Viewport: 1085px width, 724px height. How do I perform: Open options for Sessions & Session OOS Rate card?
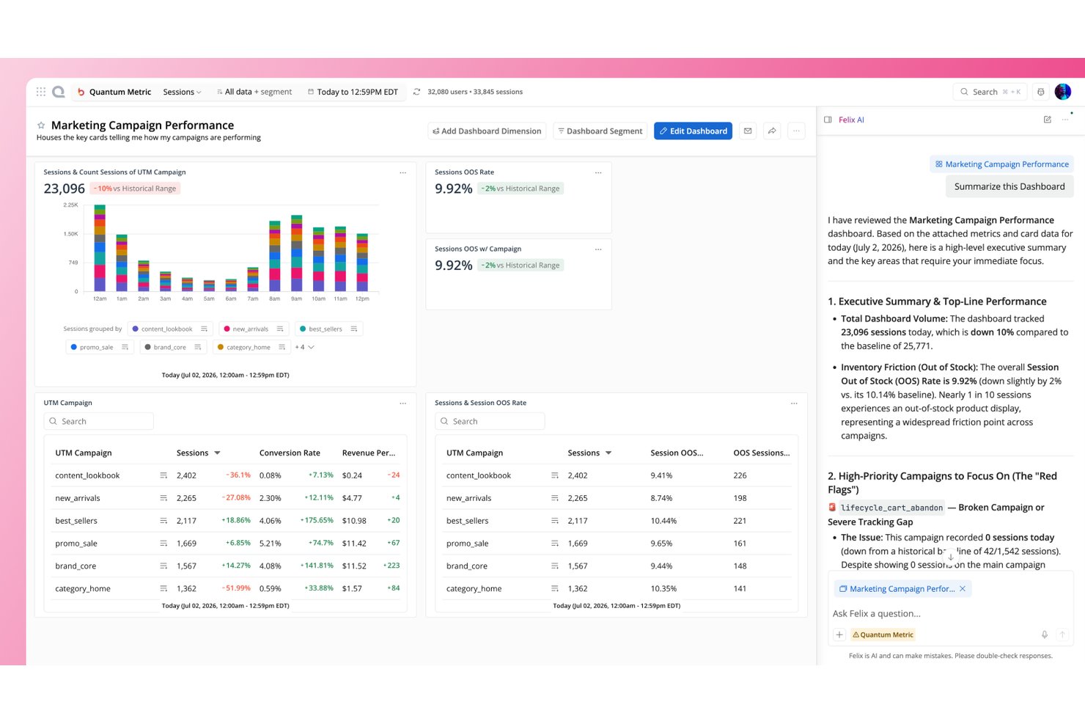(x=794, y=403)
